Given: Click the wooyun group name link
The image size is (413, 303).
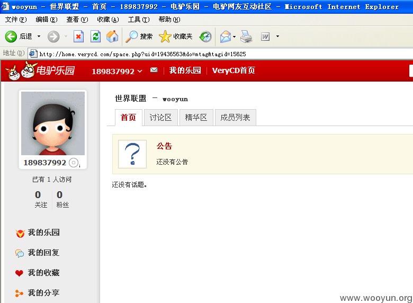Looking at the screenshot, I should (x=175, y=100).
